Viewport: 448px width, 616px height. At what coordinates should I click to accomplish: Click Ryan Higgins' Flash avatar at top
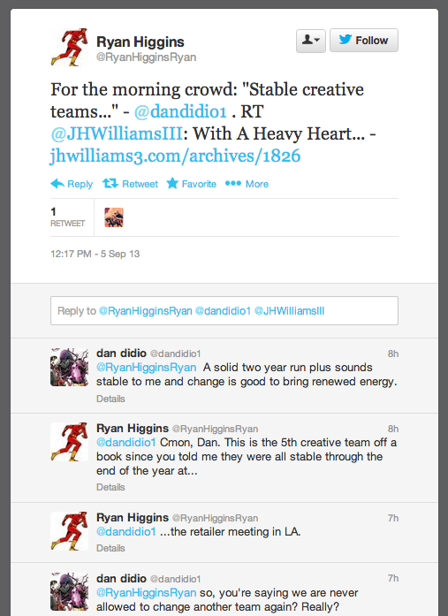[x=70, y=48]
